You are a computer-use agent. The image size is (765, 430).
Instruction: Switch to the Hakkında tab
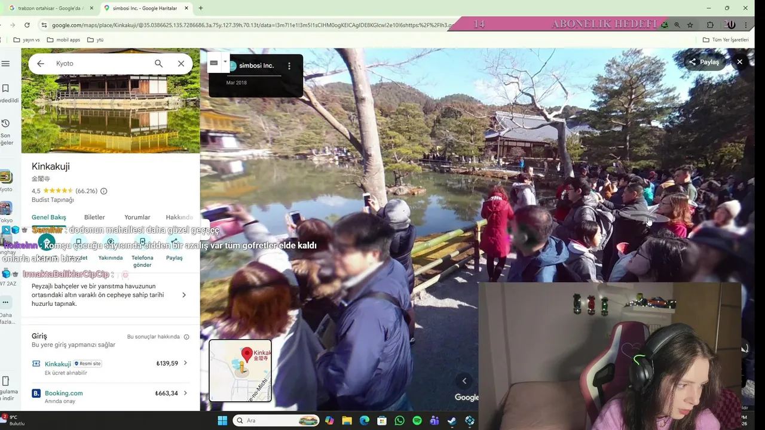[179, 217]
